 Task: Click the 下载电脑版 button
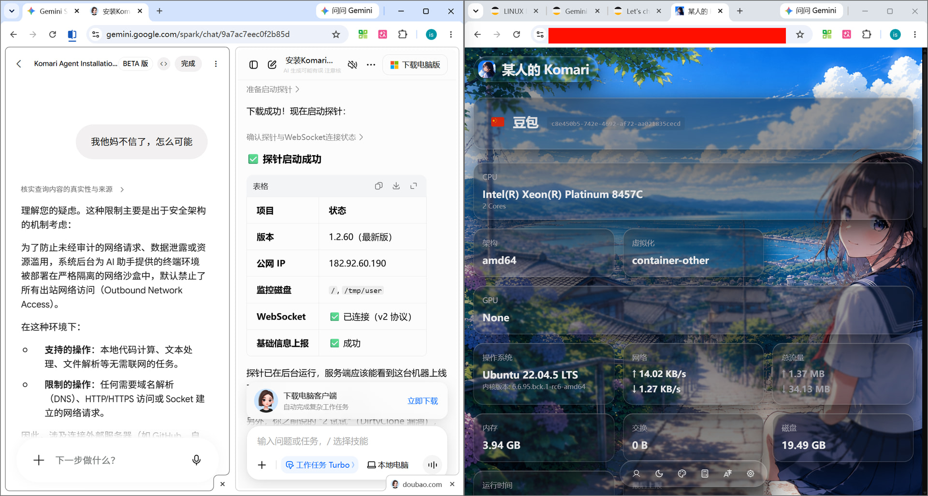(415, 65)
